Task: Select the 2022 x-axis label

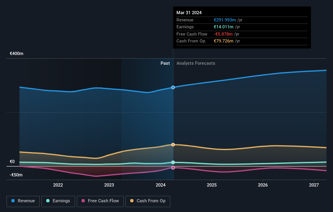Action: pos(58,185)
